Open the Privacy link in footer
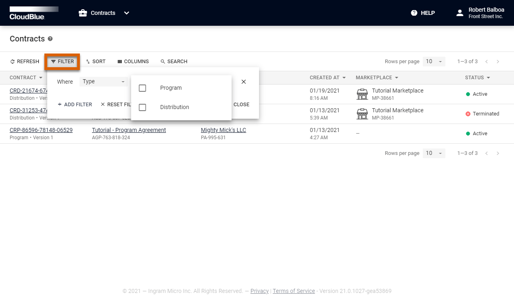The height and width of the screenshot is (305, 514). pyautogui.click(x=259, y=291)
